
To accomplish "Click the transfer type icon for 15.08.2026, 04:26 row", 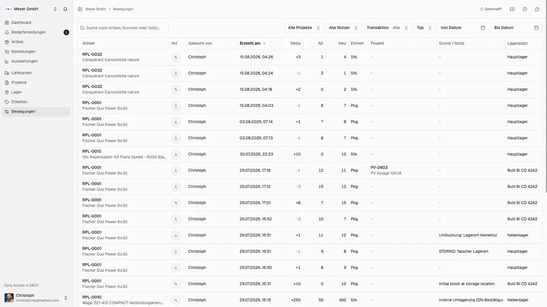I will pos(176,57).
